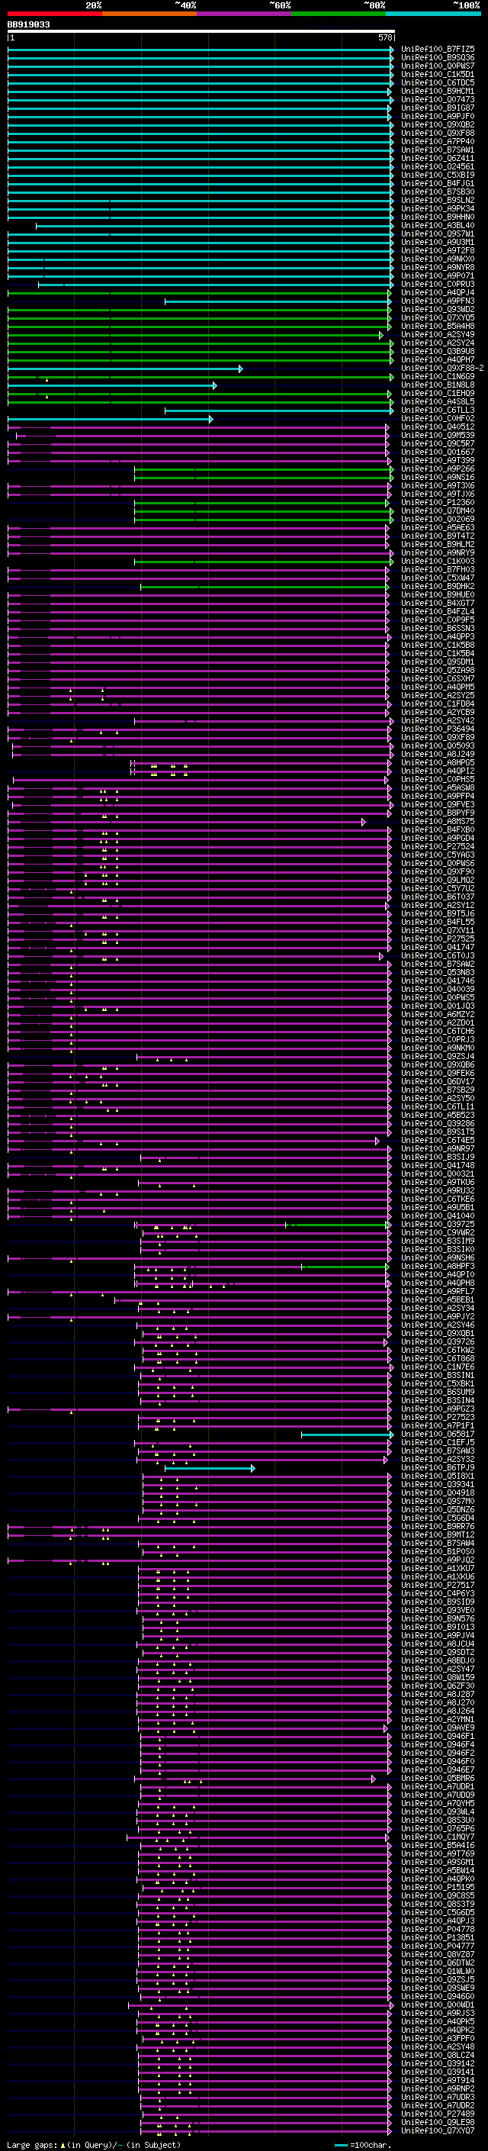Select hit UniRef100_P13851
The width and height of the screenshot is (488, 2151).
437,1937
